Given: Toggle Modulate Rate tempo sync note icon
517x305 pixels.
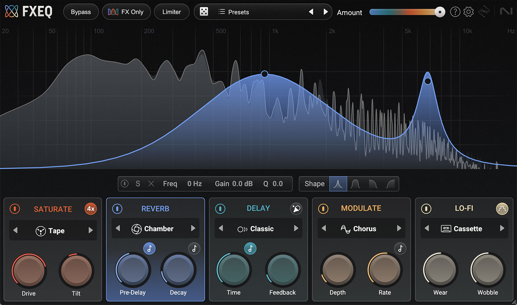Looking at the screenshot, I should click(x=400, y=249).
